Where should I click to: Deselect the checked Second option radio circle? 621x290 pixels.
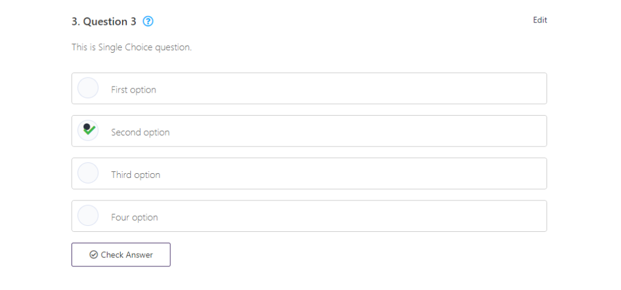[88, 131]
